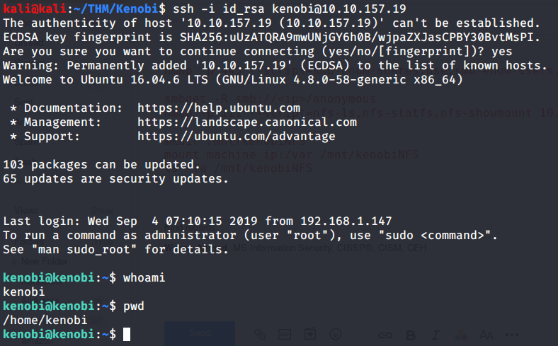Screen dimensions: 558x346
Task: Click the /home/kenobi output line
Action: pyautogui.click(x=45, y=320)
